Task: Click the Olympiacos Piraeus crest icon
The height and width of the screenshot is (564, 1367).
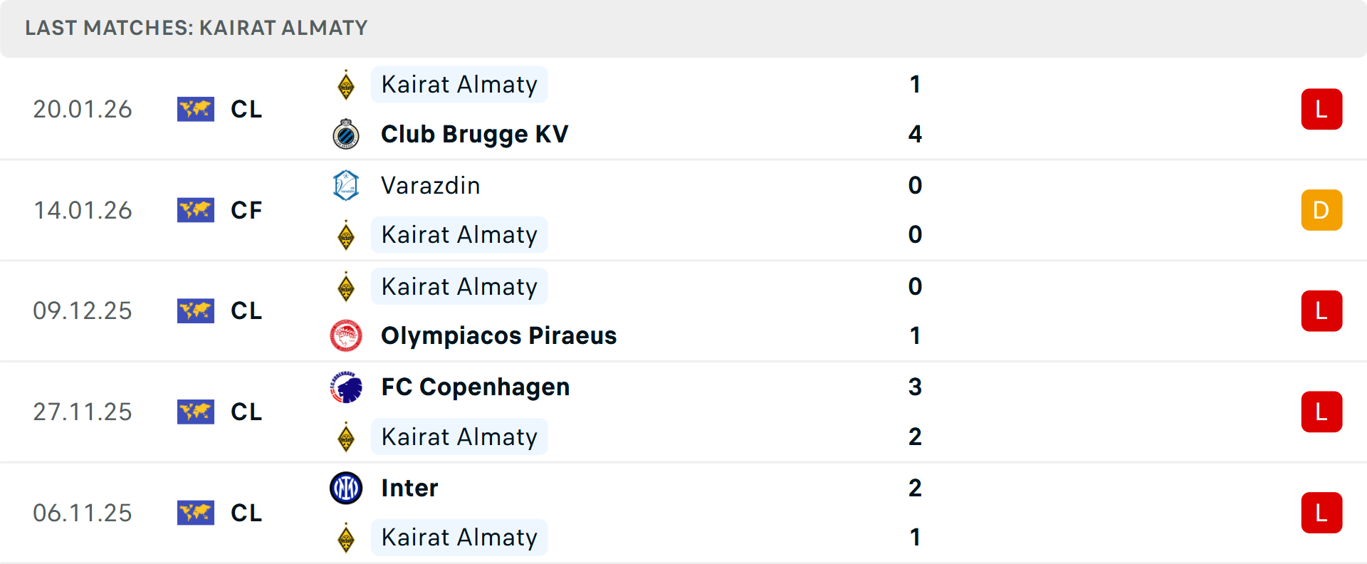Action: tap(347, 335)
